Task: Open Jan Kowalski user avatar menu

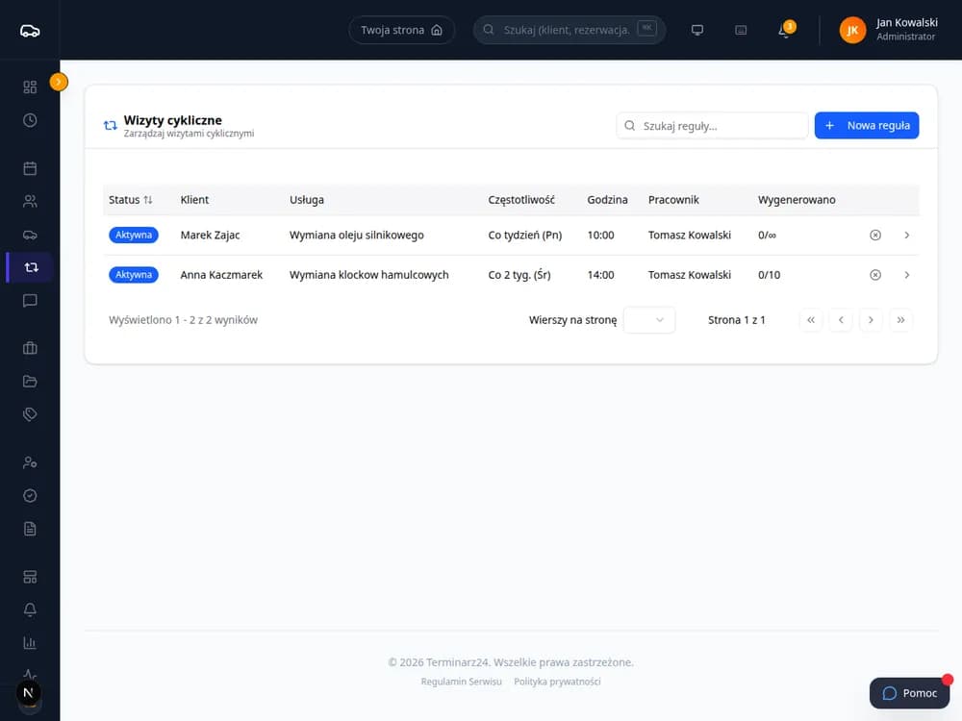Action: 852,30
